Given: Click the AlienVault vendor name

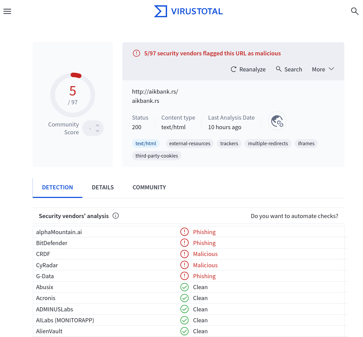Looking at the screenshot, I should click(x=49, y=331).
